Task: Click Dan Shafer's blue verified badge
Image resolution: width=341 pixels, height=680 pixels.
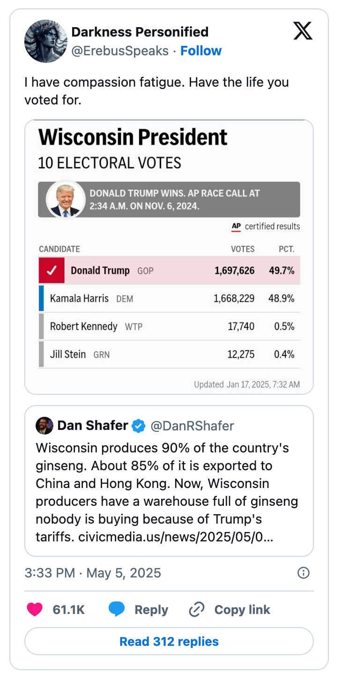Action: (x=138, y=426)
